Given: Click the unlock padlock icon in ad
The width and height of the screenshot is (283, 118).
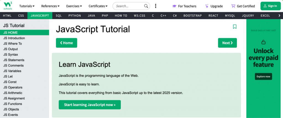Looking at the screenshot, I should tap(263, 42).
